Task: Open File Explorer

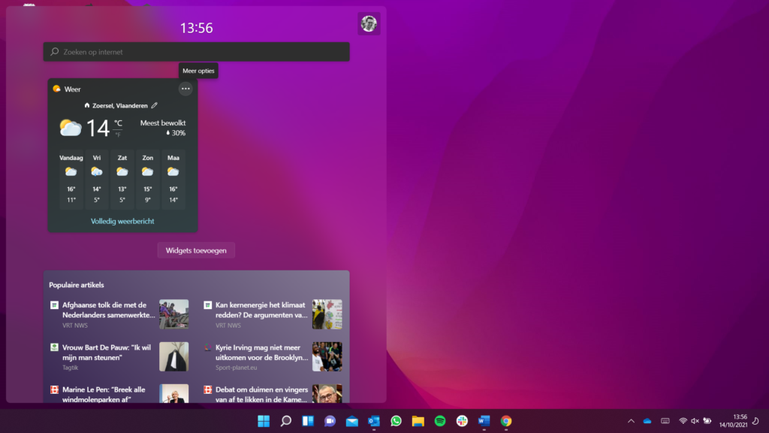Action: click(418, 421)
